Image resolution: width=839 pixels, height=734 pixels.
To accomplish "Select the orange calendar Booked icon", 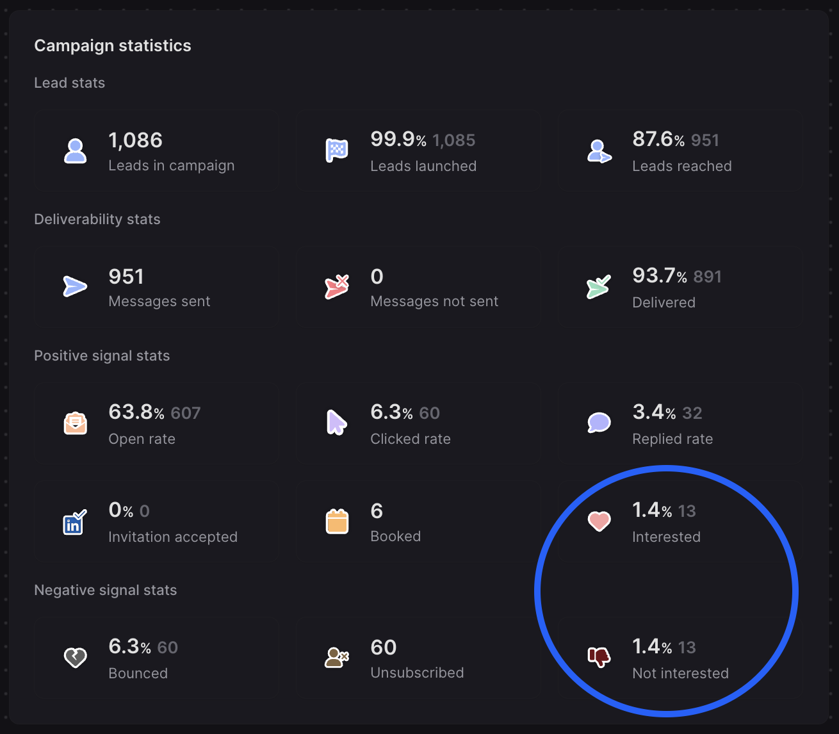I will pos(338,521).
